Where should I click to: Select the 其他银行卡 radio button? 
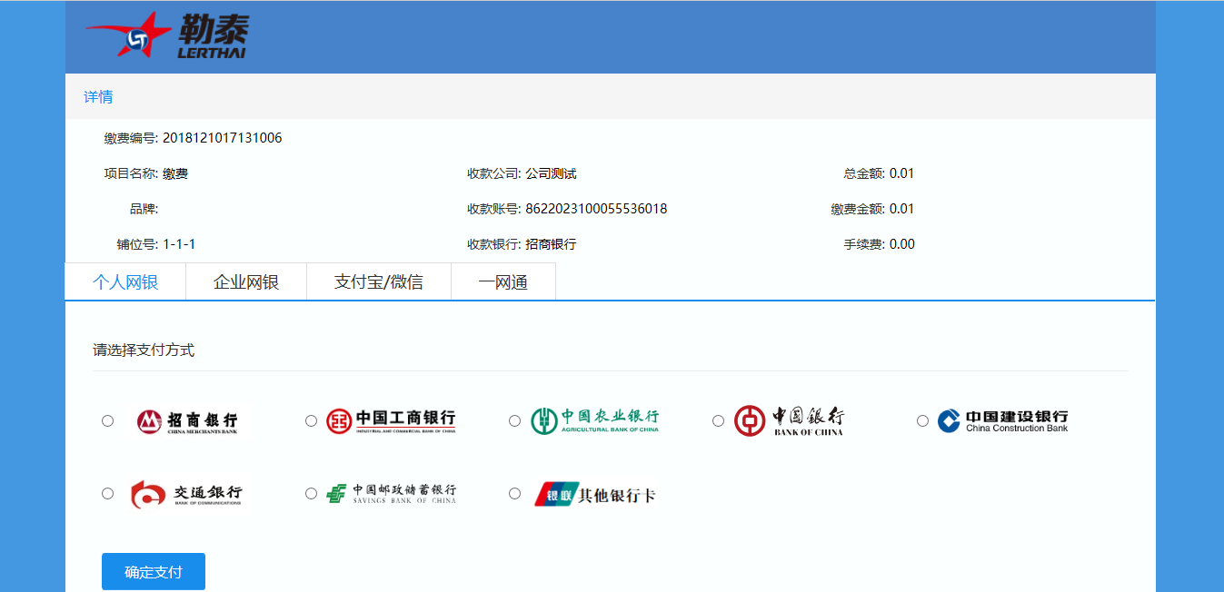click(515, 494)
